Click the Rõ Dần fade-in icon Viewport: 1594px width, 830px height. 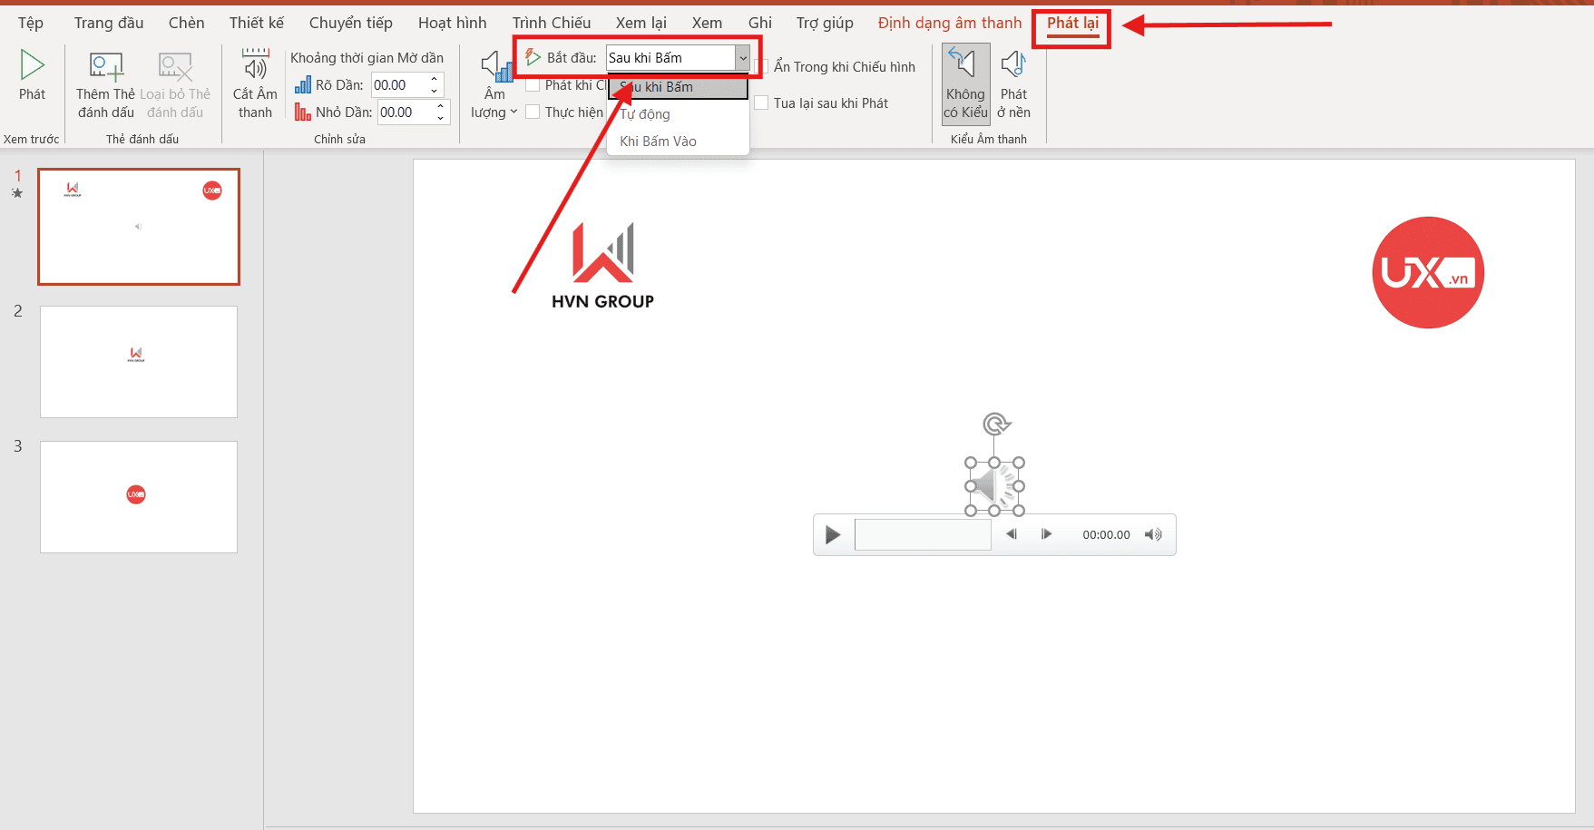(305, 84)
